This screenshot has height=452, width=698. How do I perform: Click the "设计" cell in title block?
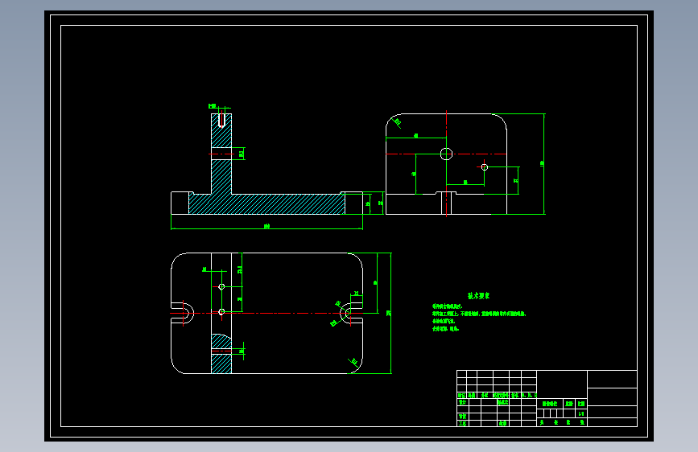462,402
